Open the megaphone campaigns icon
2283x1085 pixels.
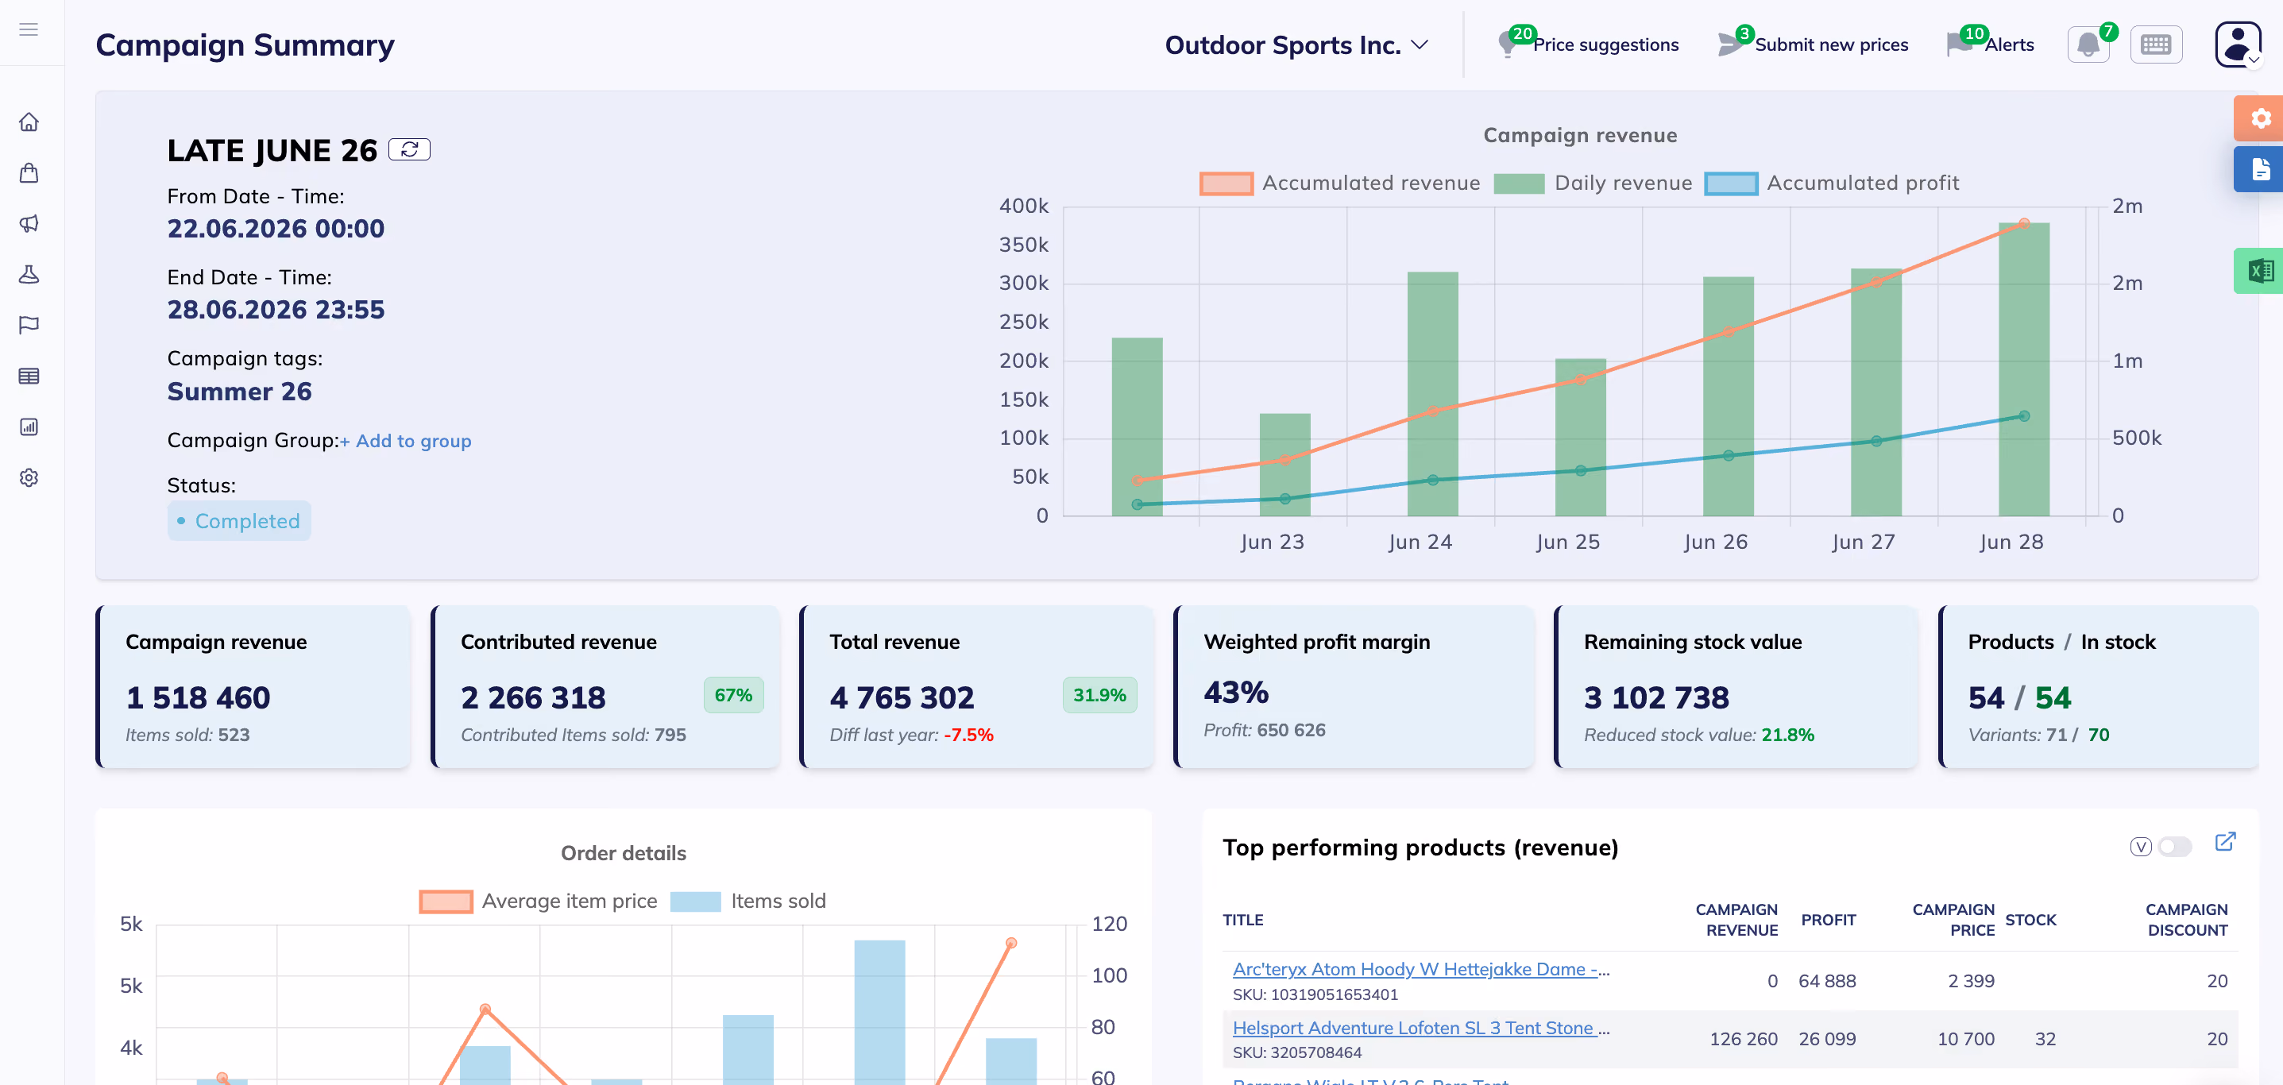coord(29,222)
